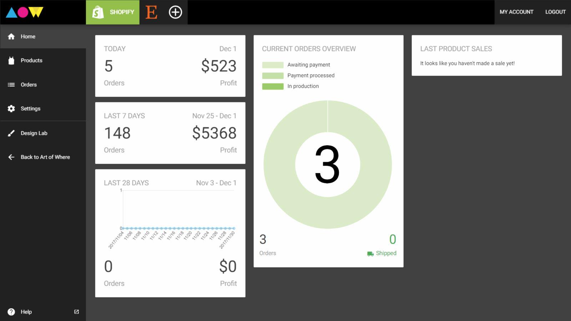Click the Home icon in the sidebar
The image size is (571, 321).
tap(12, 36)
